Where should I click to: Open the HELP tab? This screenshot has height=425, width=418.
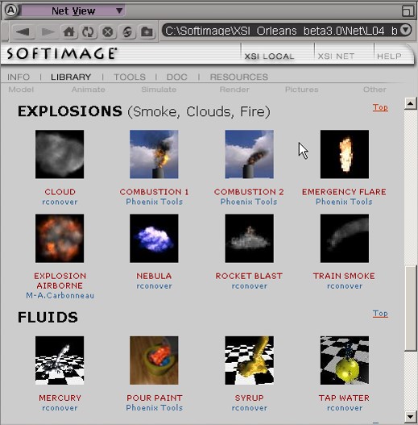389,56
